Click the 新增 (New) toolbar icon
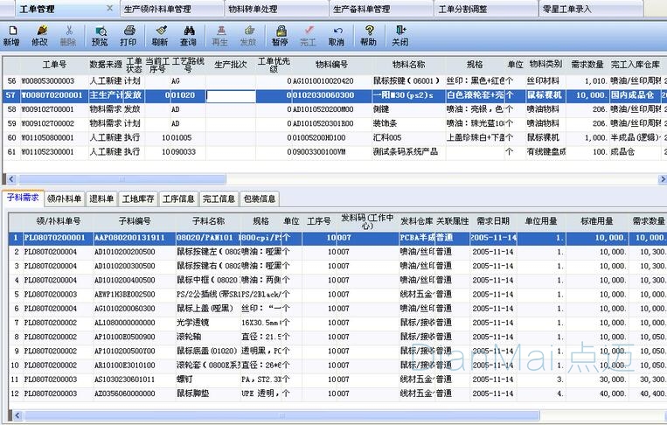The width and height of the screenshot is (667, 425). [11, 35]
